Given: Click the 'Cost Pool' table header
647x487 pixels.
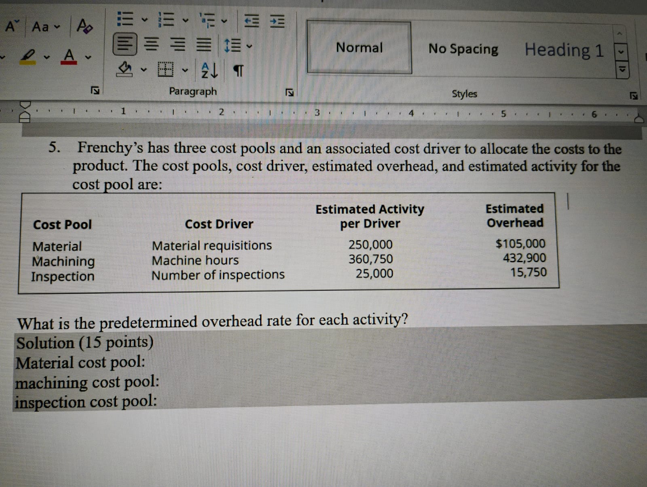Looking at the screenshot, I should pyautogui.click(x=62, y=224).
